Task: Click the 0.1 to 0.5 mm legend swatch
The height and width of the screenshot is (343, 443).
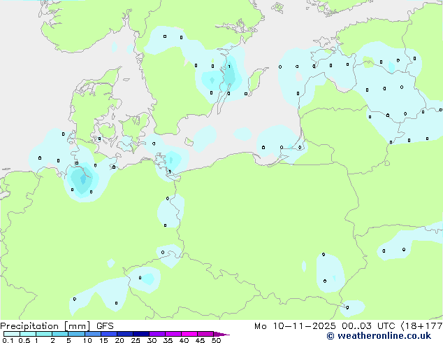Action: tap(12, 334)
